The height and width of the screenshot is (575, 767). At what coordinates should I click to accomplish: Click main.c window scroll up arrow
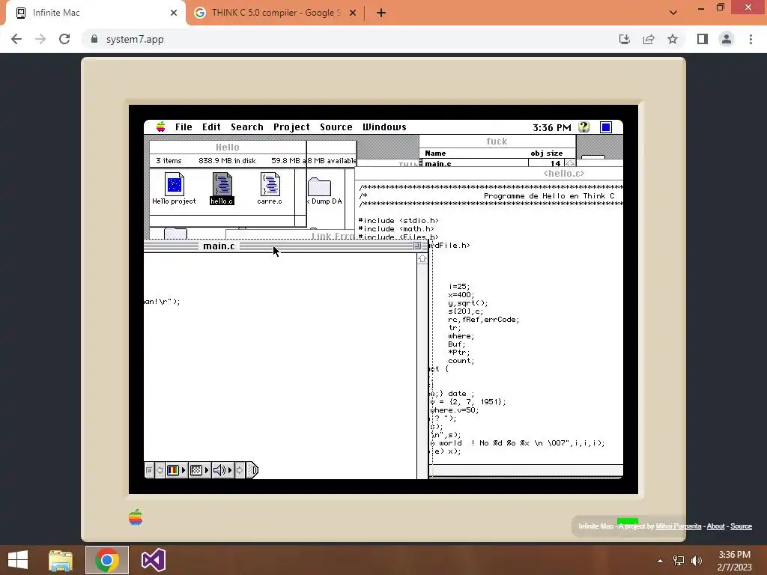pyautogui.click(x=422, y=258)
